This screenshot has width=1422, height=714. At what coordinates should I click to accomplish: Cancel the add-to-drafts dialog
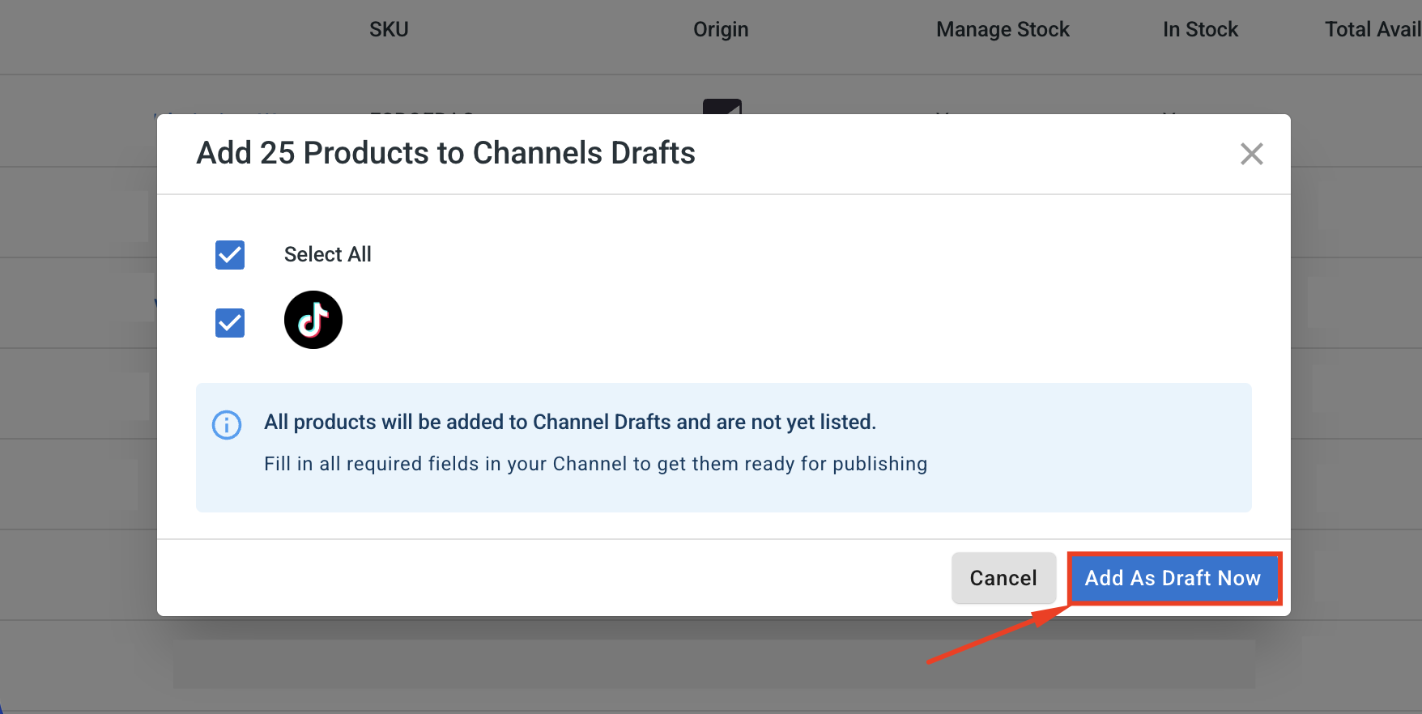pos(1003,578)
